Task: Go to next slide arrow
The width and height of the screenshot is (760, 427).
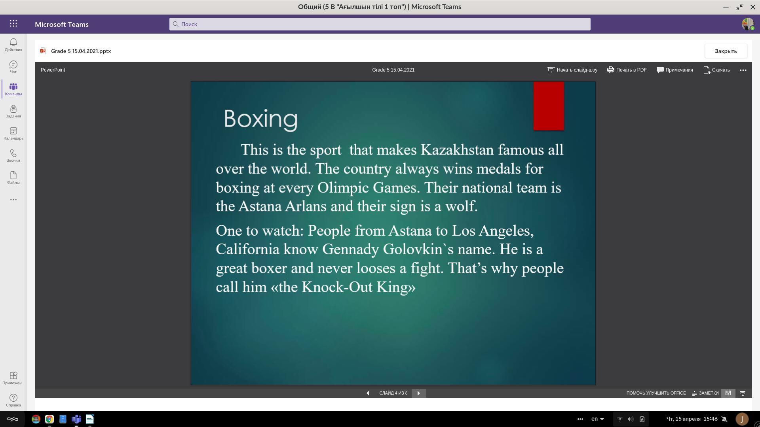Action: 418,393
